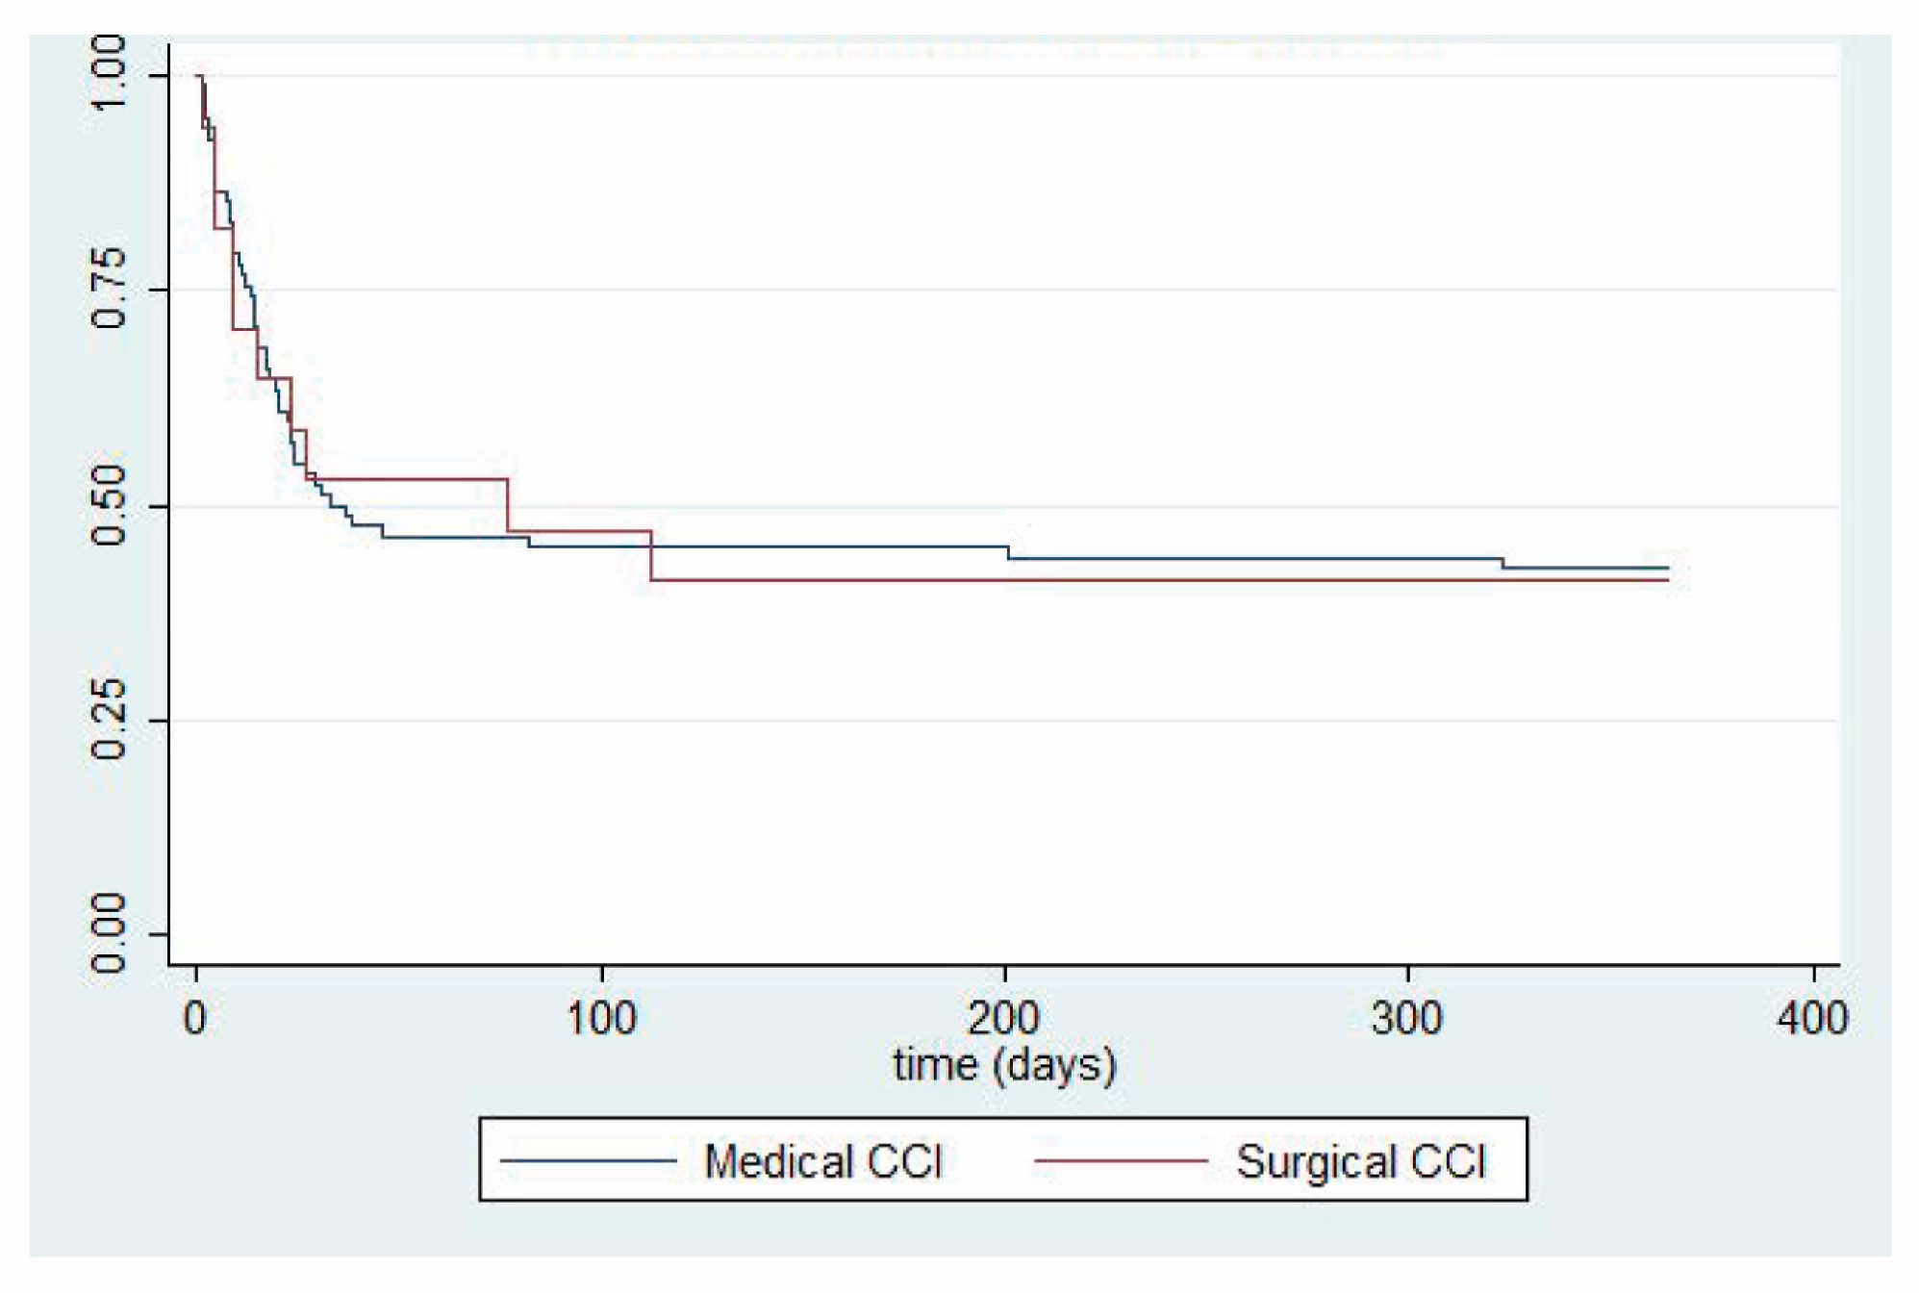Click the 0.75 y-axis tick label
The height and width of the screenshot is (1295, 1919).
(x=109, y=288)
